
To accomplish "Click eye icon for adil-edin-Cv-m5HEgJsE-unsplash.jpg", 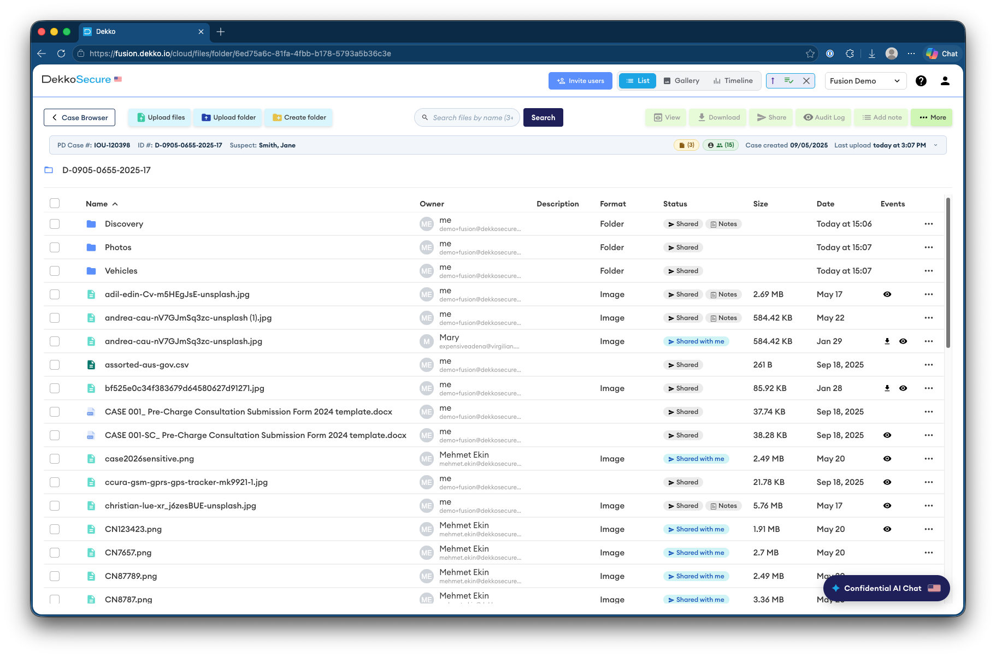I will 887,294.
